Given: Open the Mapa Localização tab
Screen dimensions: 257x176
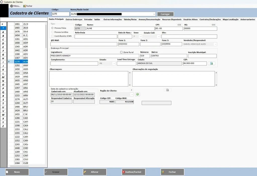Looking at the screenshot, I should tap(230, 19).
